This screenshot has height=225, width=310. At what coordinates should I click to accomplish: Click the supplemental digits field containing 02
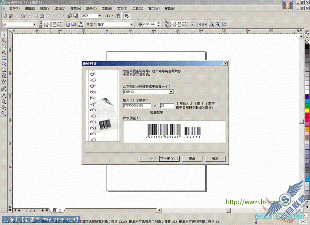pos(167,105)
